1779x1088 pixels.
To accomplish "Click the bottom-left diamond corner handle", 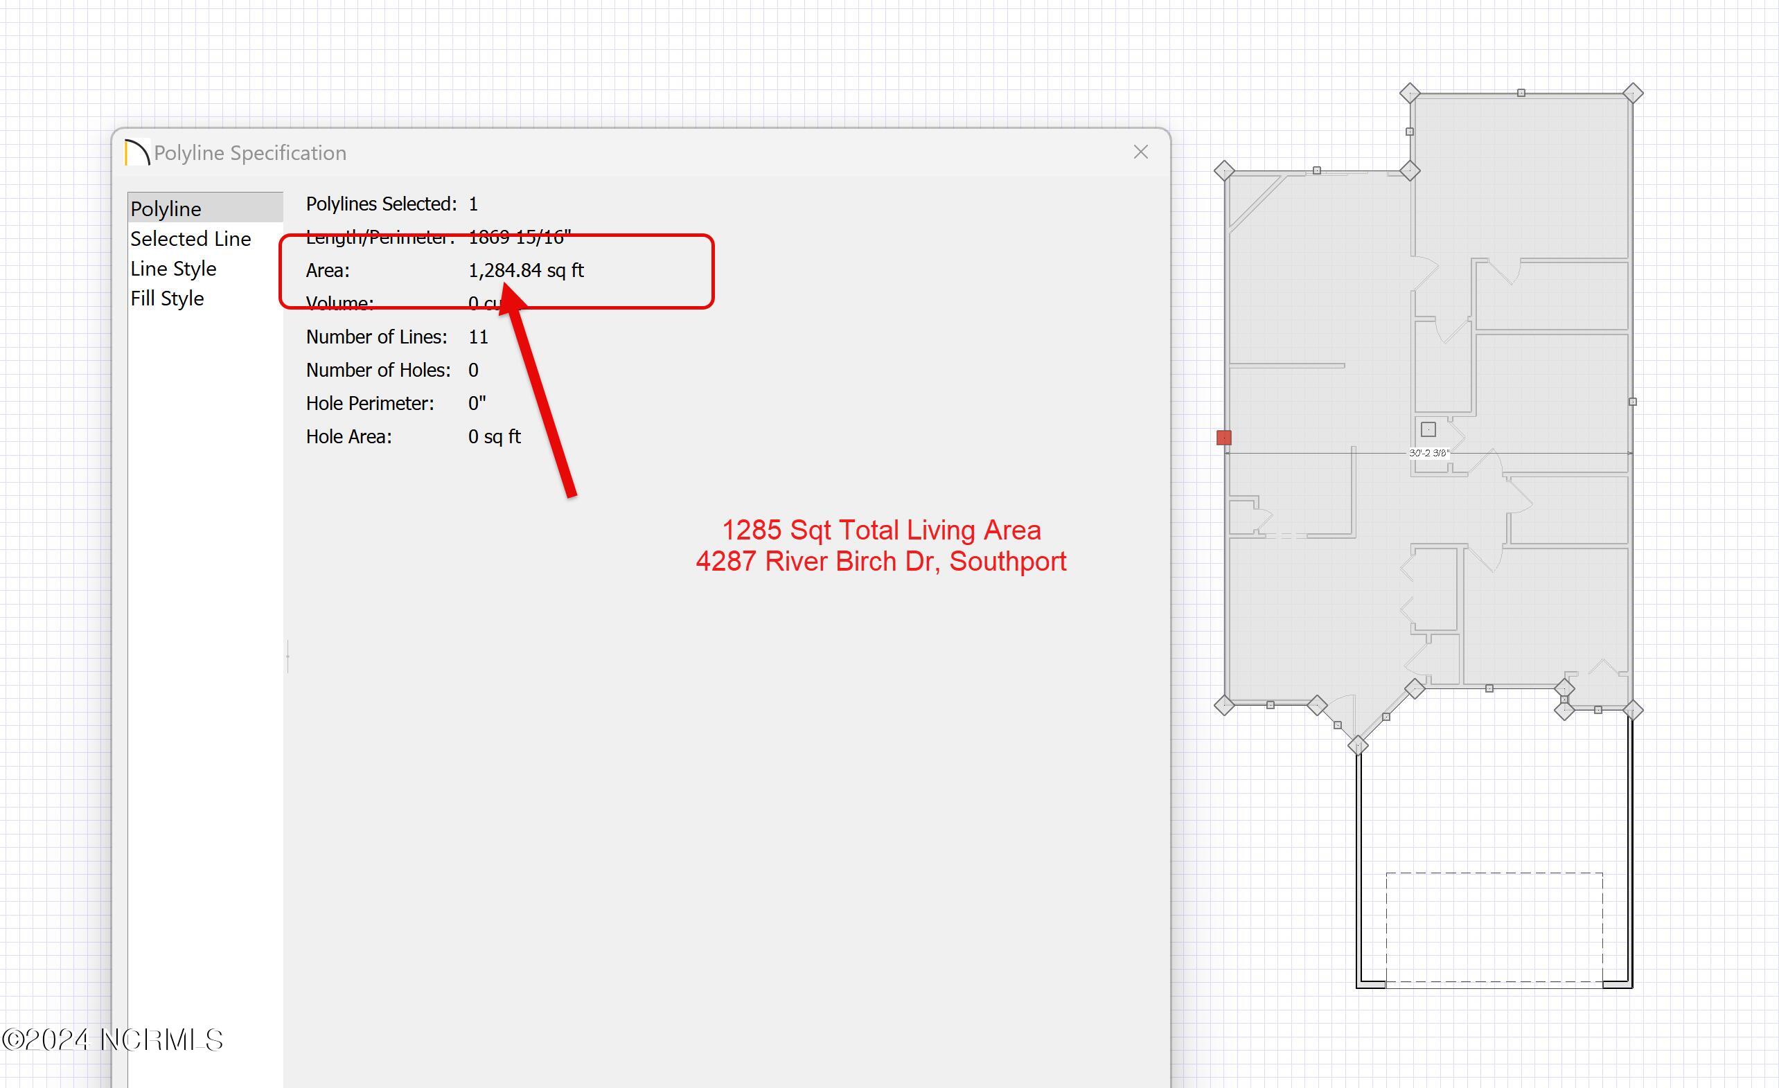I will pos(1225,704).
